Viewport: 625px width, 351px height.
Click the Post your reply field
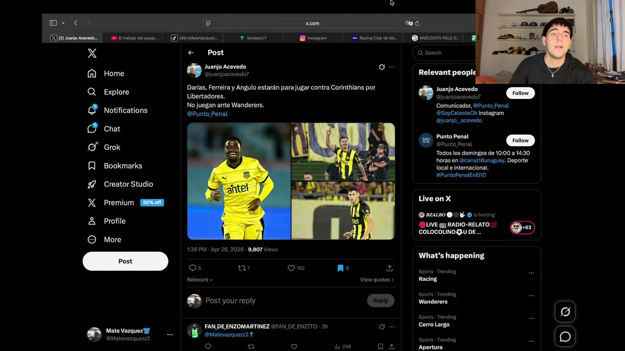[x=283, y=301]
